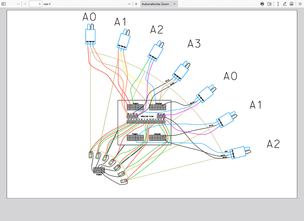Click the page number input field
Screen dimensions: 304x221
[x=35, y=4]
